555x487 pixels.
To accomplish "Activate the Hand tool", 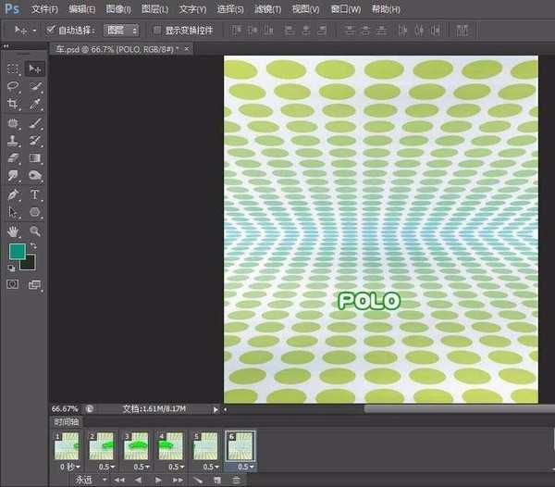I will pyautogui.click(x=13, y=231).
